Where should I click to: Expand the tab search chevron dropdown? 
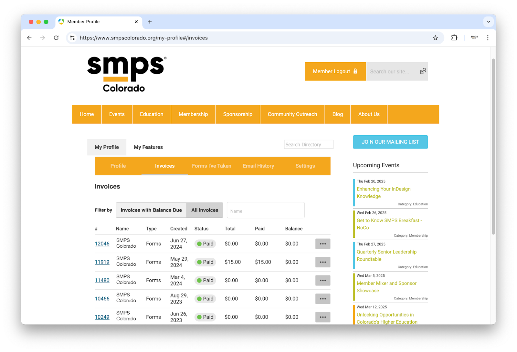tap(488, 22)
